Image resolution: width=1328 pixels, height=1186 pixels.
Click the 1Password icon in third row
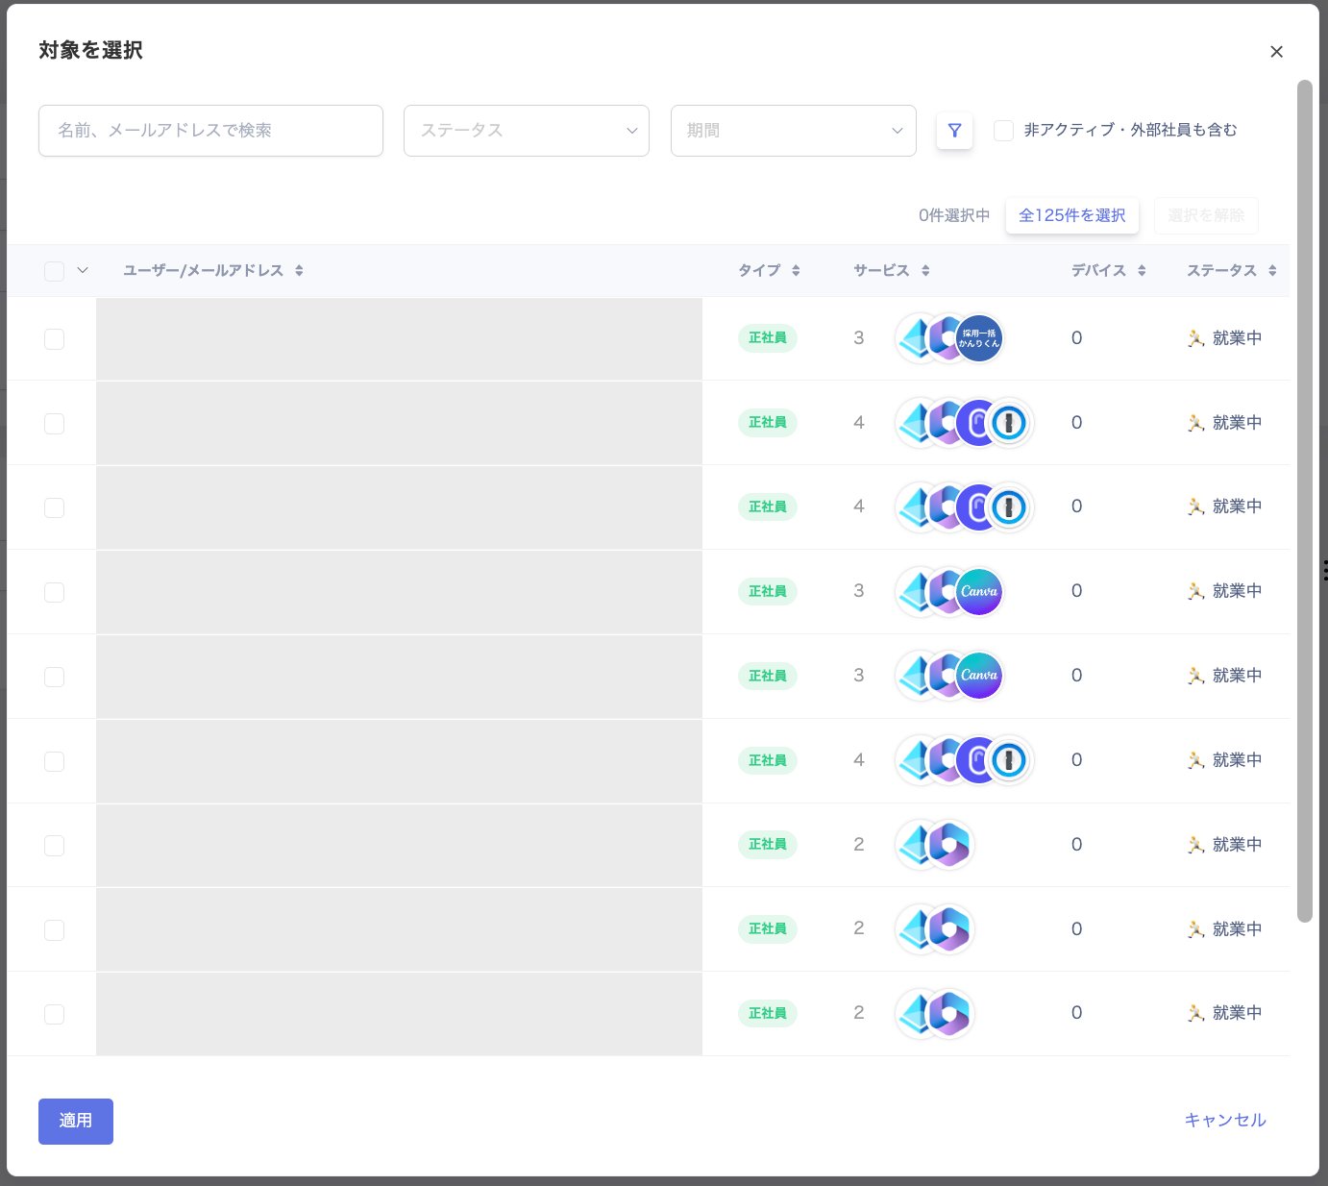point(1009,507)
